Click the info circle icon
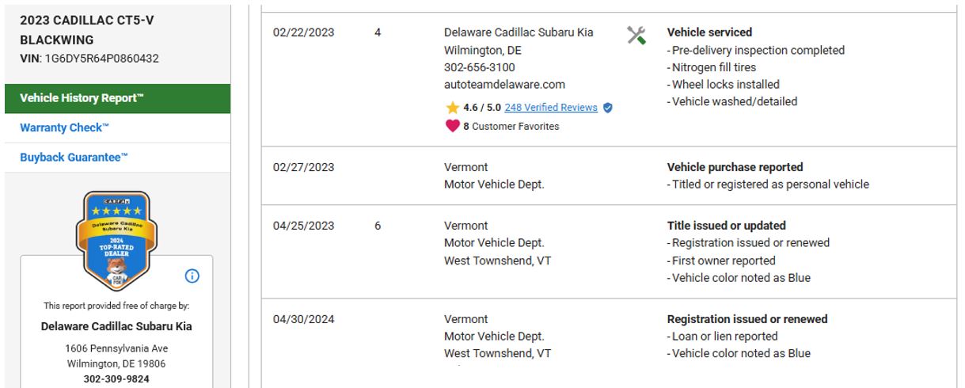Screen dimensions: 965x388 click(192, 276)
